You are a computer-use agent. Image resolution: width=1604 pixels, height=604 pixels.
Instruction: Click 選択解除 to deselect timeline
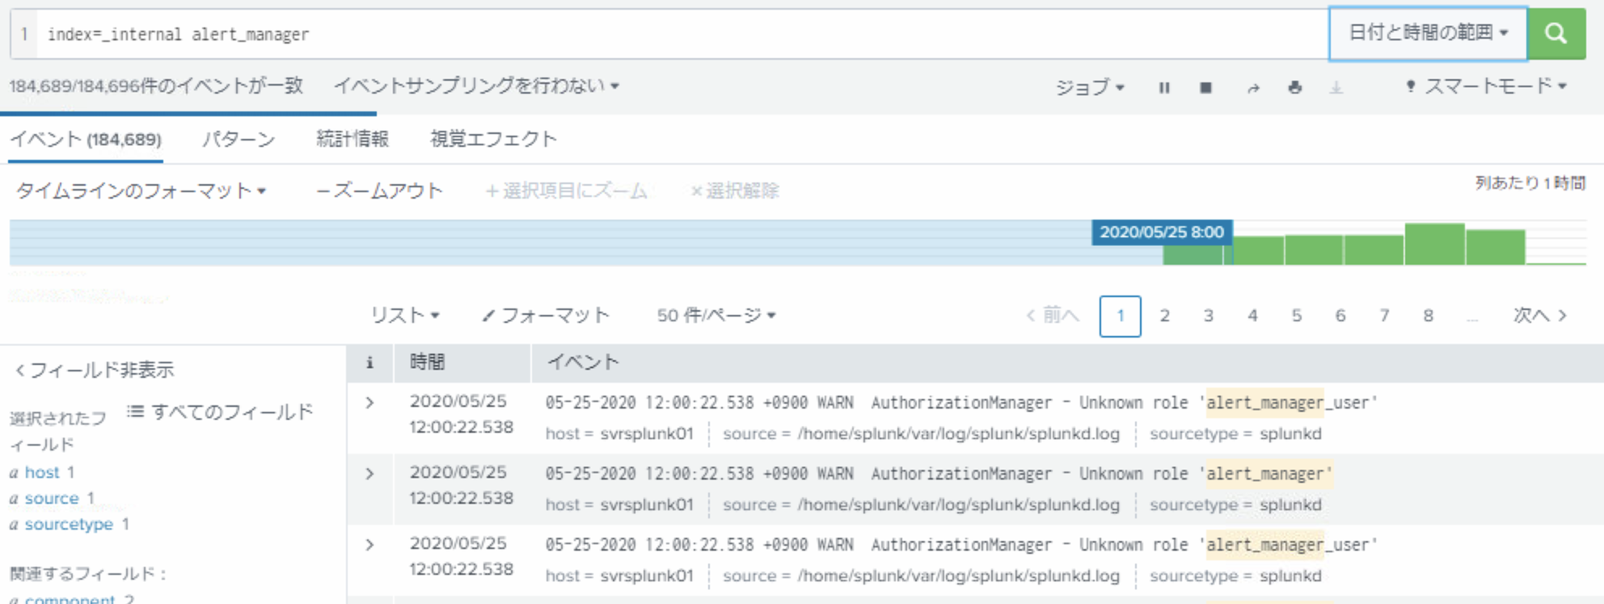pos(735,191)
